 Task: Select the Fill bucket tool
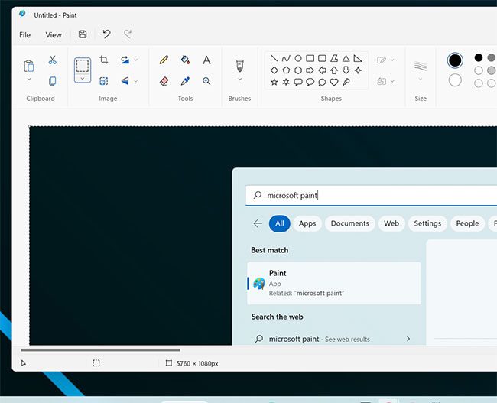point(185,60)
